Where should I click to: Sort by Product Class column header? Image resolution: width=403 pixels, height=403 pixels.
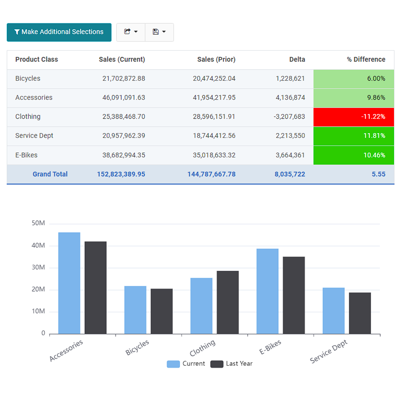click(x=36, y=59)
